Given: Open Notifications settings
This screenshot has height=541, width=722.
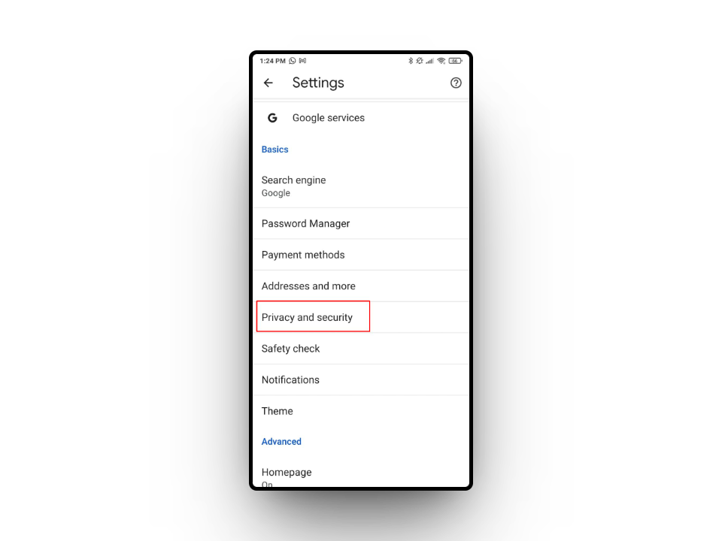Looking at the screenshot, I should [x=361, y=380].
